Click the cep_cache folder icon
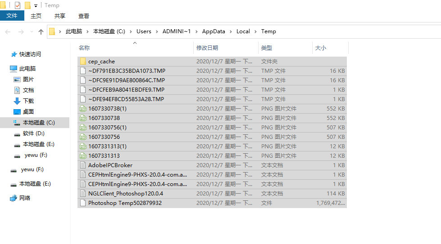 point(82,62)
